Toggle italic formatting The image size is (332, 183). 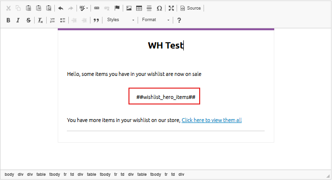[x=18, y=20]
